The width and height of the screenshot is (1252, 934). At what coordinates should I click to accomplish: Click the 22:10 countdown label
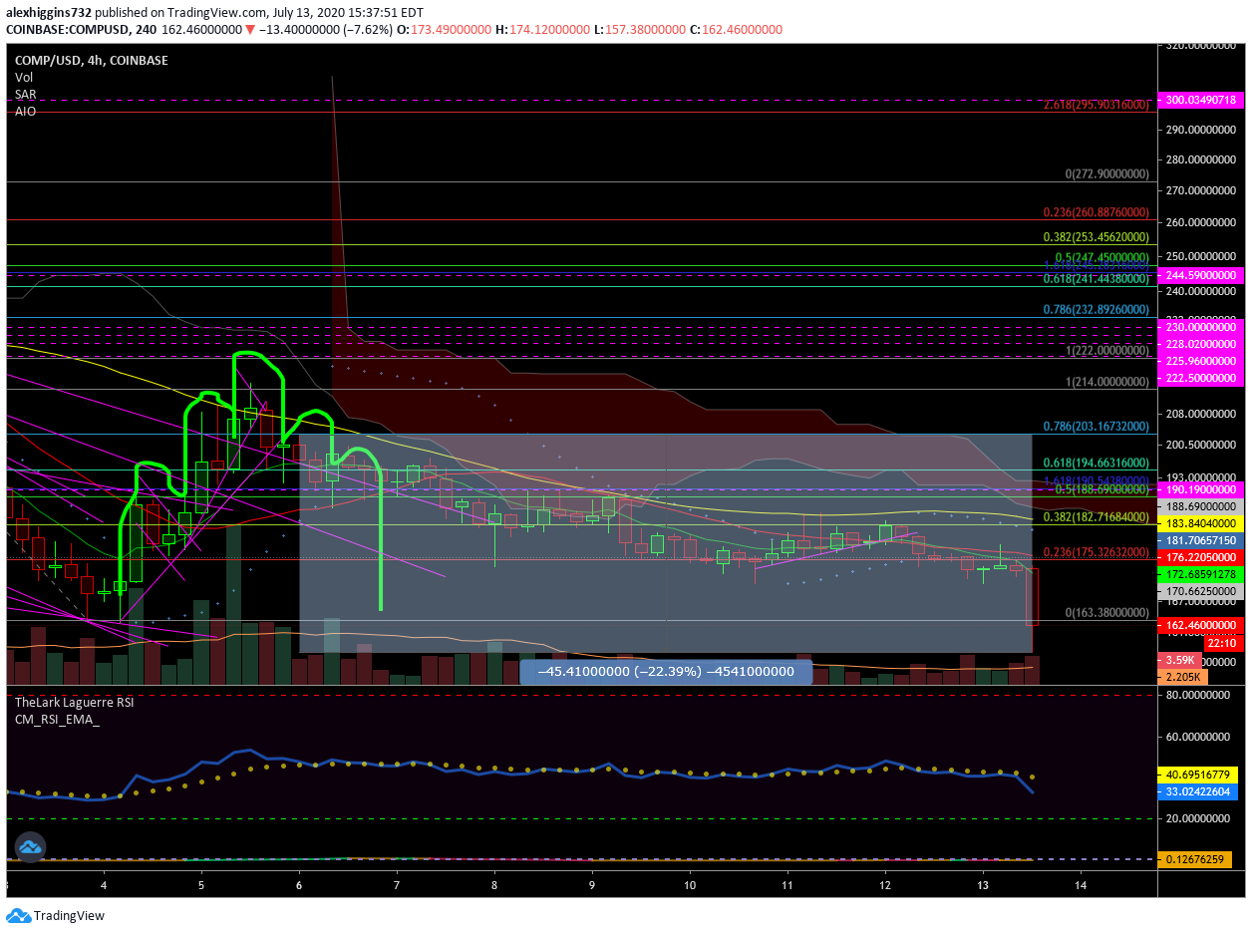pyautogui.click(x=1221, y=643)
